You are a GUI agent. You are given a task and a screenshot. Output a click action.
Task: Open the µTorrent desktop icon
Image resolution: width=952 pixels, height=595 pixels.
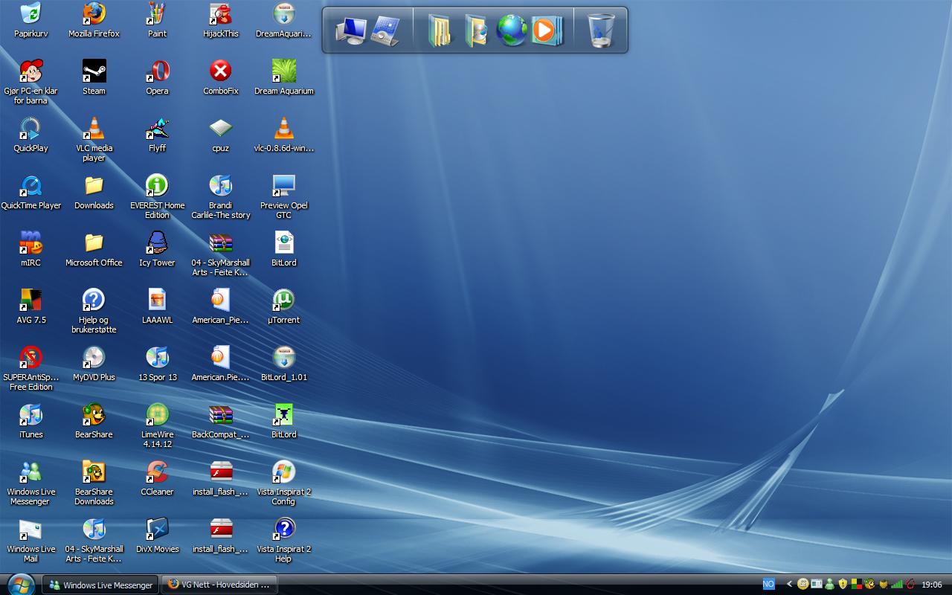[283, 301]
